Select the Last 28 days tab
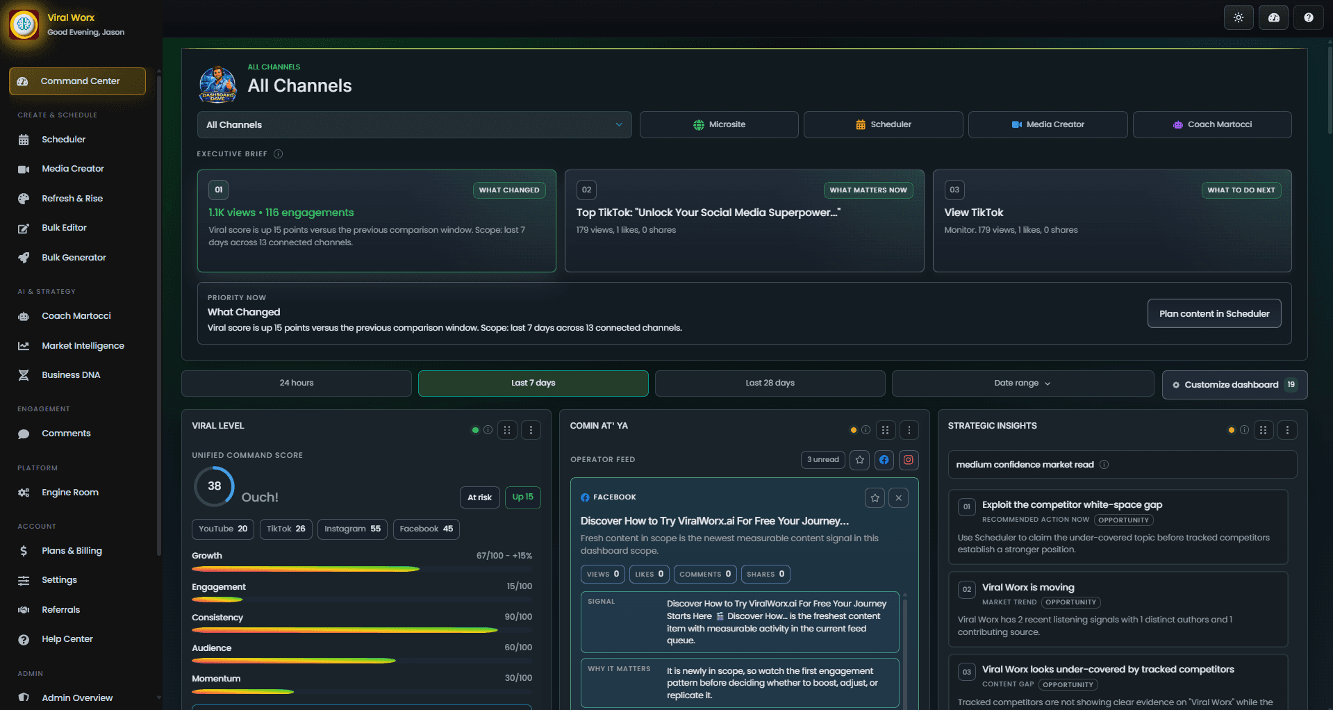Viewport: 1333px width, 710px height. tap(770, 383)
